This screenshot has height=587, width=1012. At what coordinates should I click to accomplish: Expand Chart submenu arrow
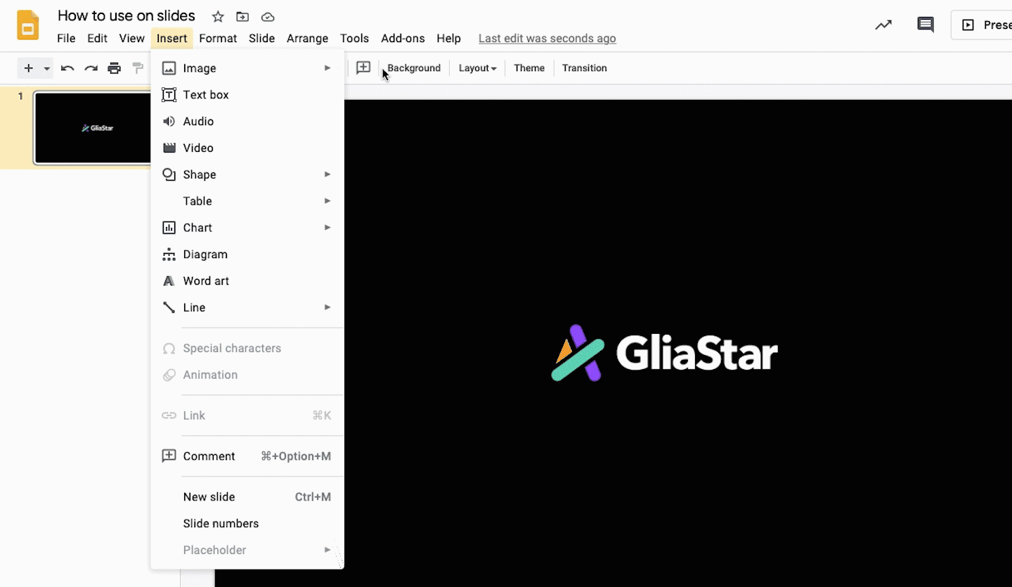tap(327, 228)
